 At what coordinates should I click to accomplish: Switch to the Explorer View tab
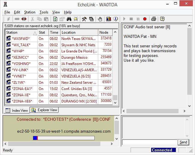(44, 110)
